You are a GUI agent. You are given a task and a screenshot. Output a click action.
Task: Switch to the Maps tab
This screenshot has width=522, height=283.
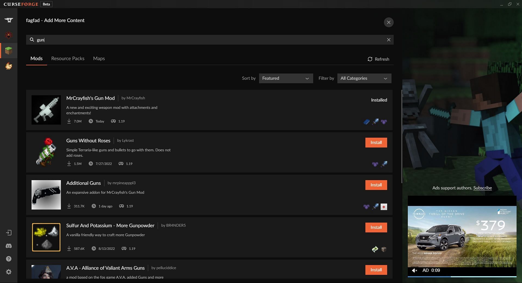coord(99,59)
